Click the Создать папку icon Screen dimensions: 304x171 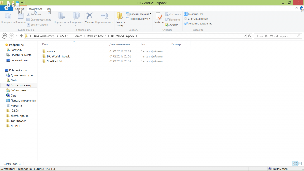[x=120, y=16]
